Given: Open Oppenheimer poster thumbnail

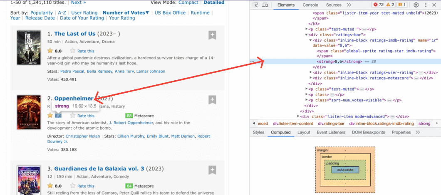Looking at the screenshot, I should coord(29,113).
